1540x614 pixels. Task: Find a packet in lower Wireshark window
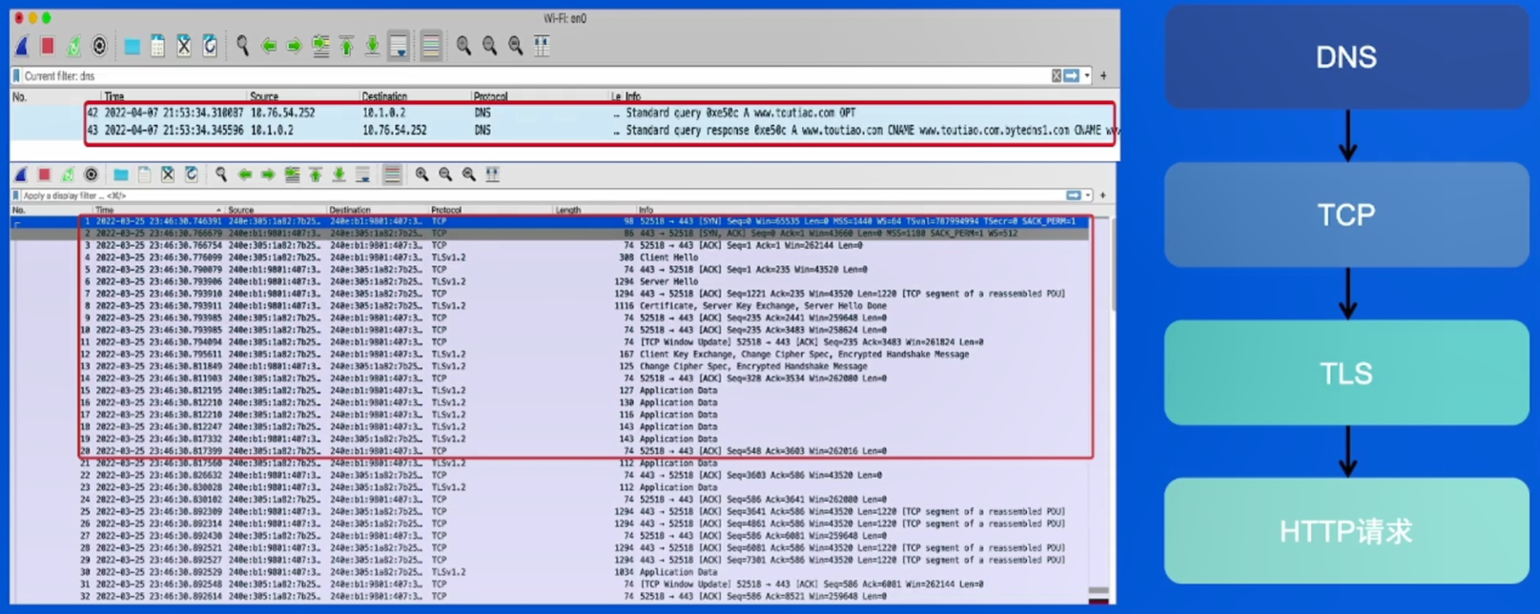tap(221, 174)
